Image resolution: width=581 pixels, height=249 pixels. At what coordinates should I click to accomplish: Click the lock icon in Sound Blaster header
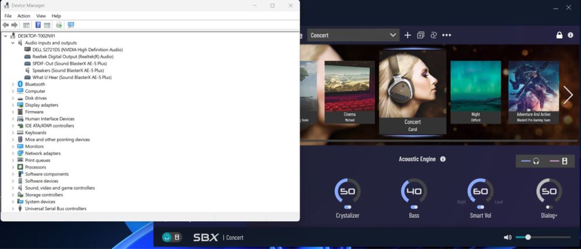coord(559,35)
